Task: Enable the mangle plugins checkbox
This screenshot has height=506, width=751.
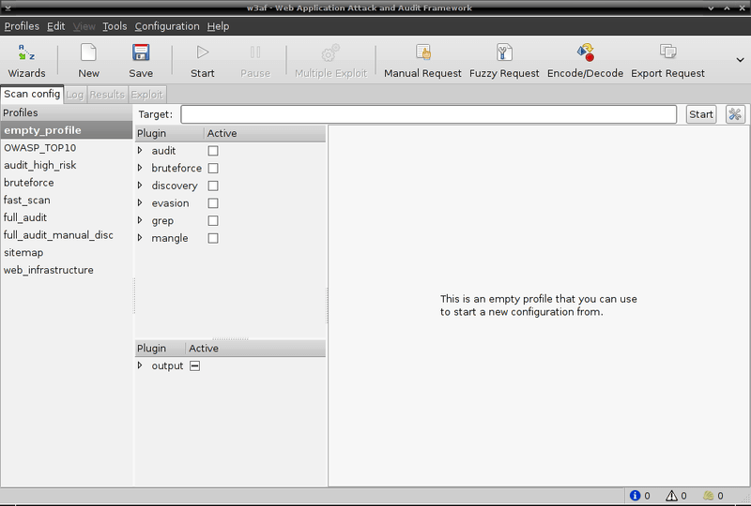Action: (x=213, y=238)
